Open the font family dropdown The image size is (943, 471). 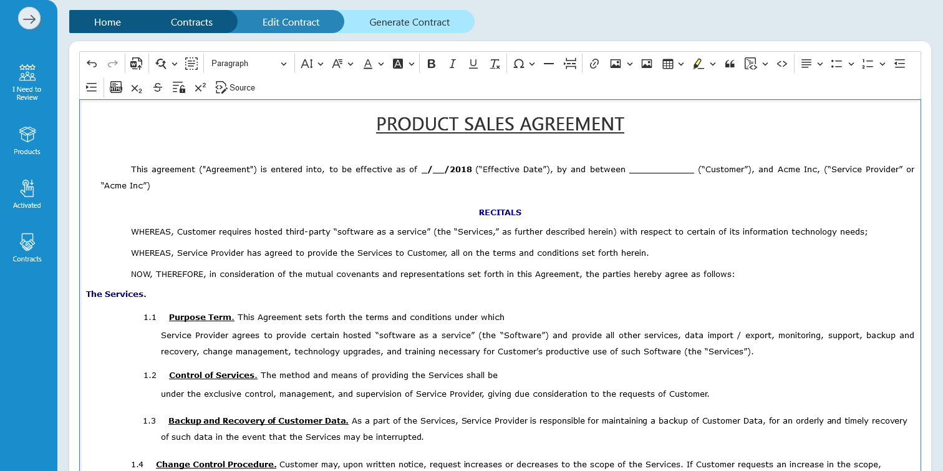[342, 64]
